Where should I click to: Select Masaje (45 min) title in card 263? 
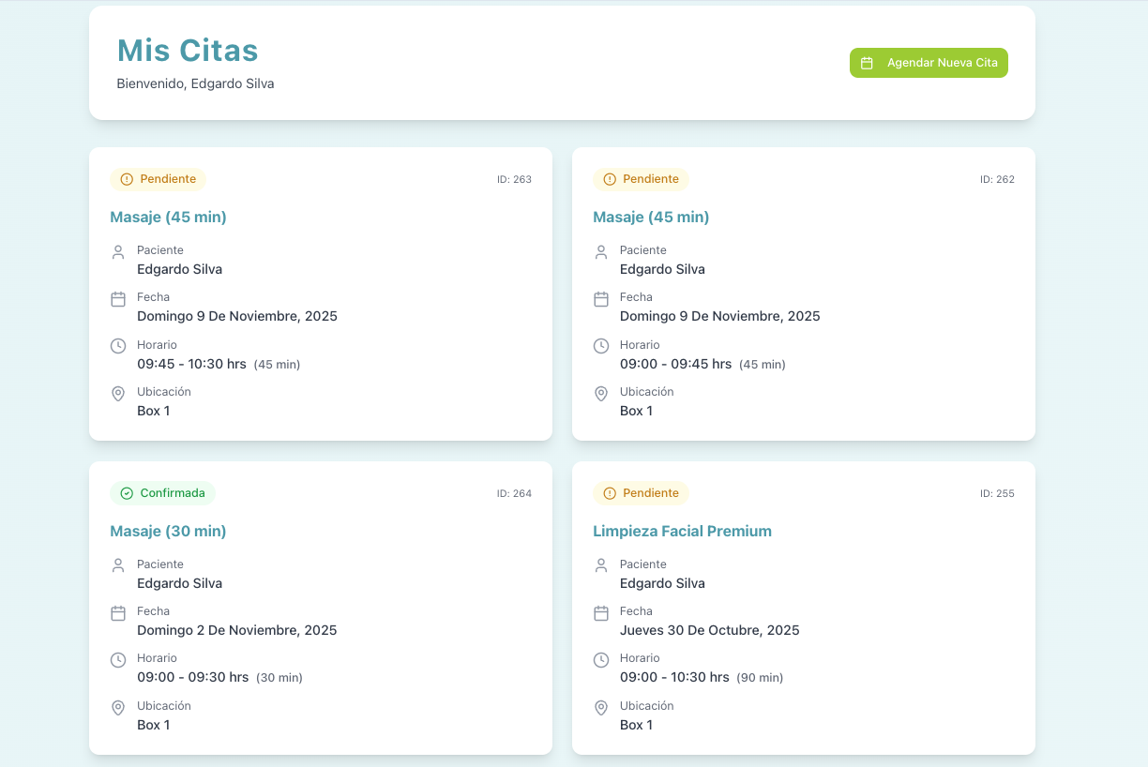(168, 217)
